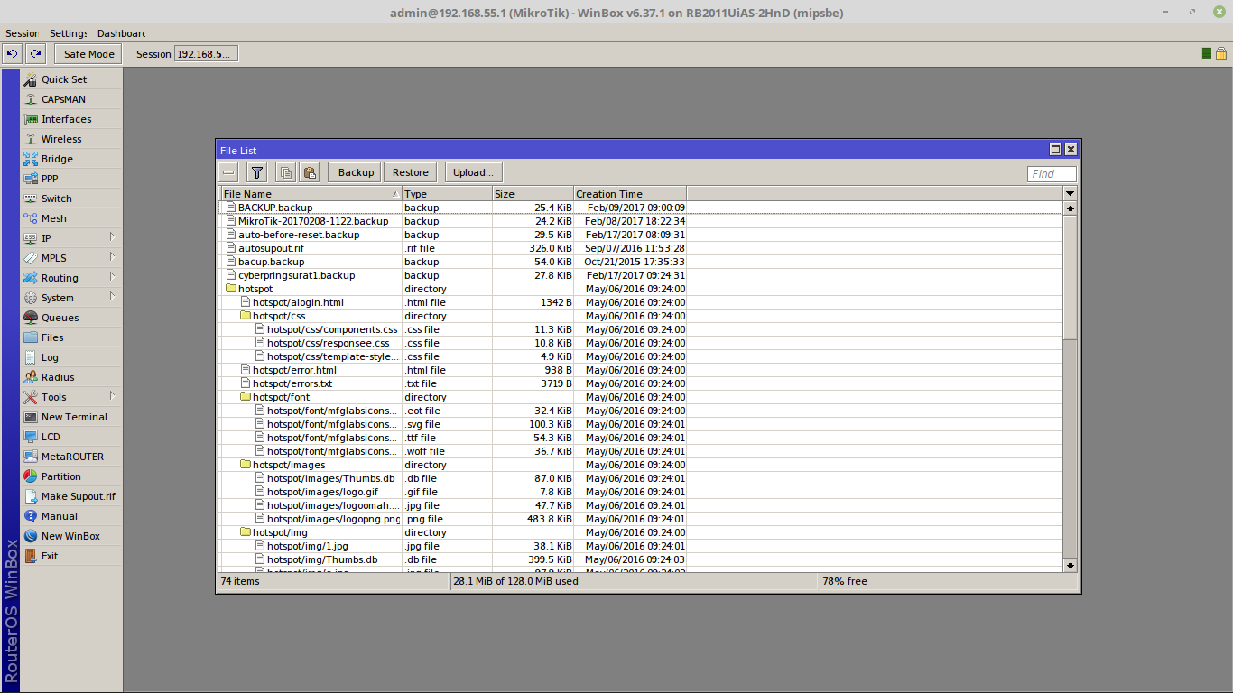Open MetaROUTER from the sidebar
This screenshot has height=693, width=1233.
[71, 457]
